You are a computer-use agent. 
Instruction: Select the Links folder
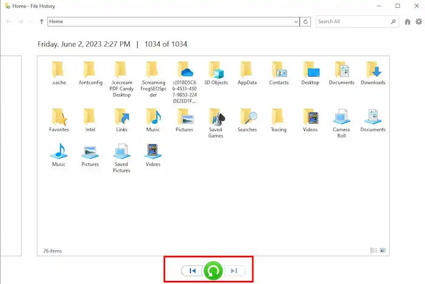pyautogui.click(x=121, y=120)
